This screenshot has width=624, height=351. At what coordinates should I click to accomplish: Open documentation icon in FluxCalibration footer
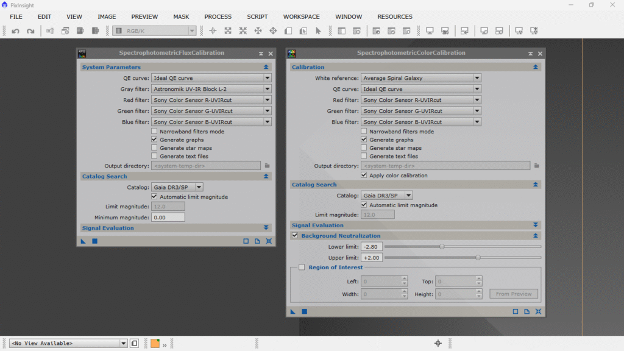[x=258, y=241]
